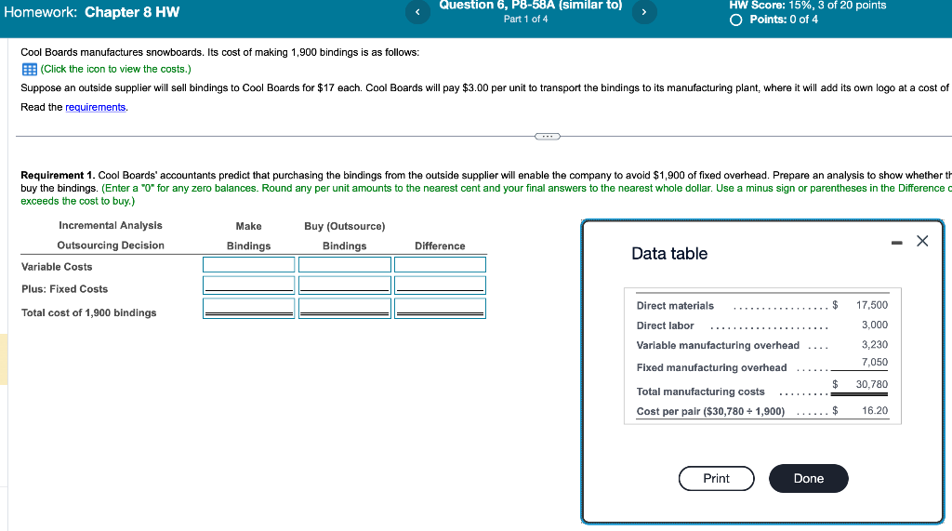Select Total cost Buy Bindings field
Image resolution: width=952 pixels, height=531 pixels.
point(344,308)
